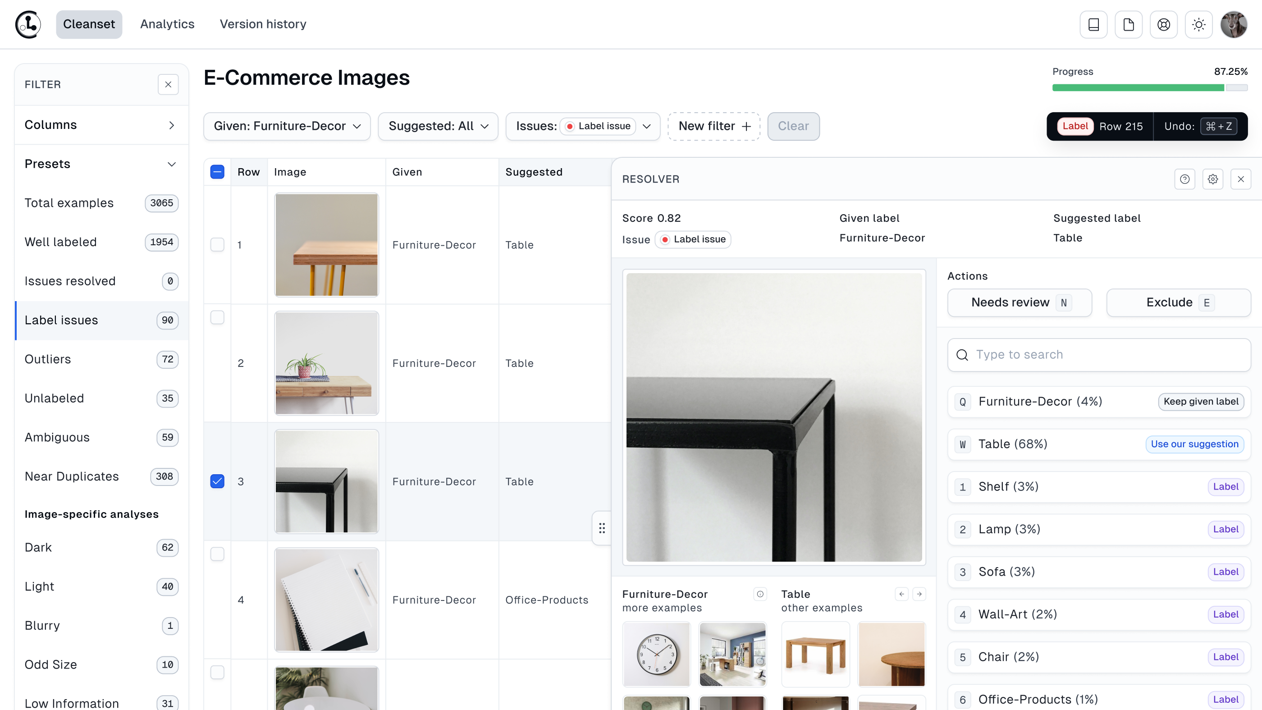This screenshot has height=710, width=1262.
Task: Open row 4 notebook thumbnail
Action: (x=326, y=600)
